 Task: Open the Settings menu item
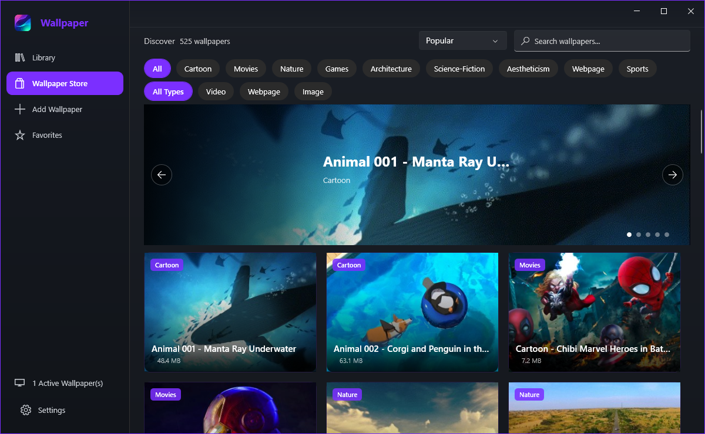(x=65, y=410)
